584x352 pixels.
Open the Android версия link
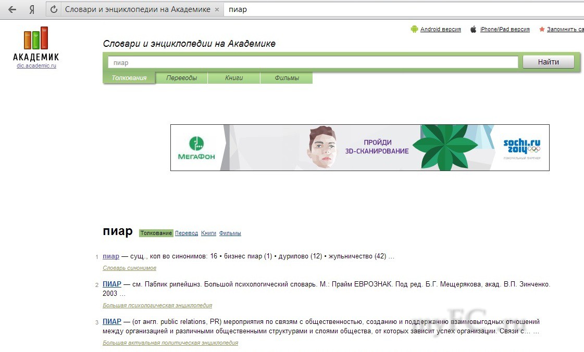coord(440,30)
